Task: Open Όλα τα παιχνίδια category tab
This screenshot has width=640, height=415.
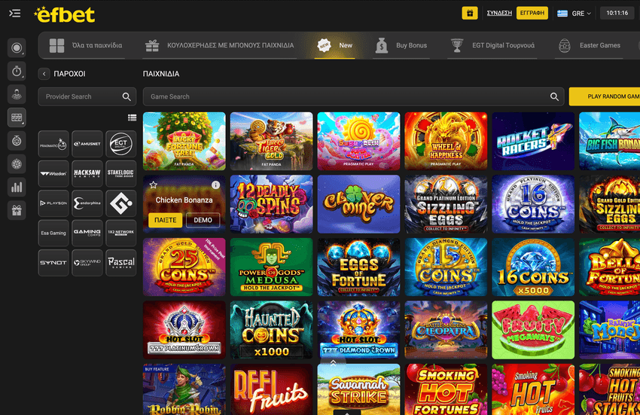Action: 86,45
